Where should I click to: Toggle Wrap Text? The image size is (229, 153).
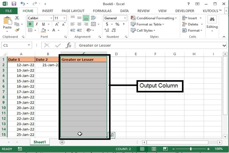[x=94, y=18]
